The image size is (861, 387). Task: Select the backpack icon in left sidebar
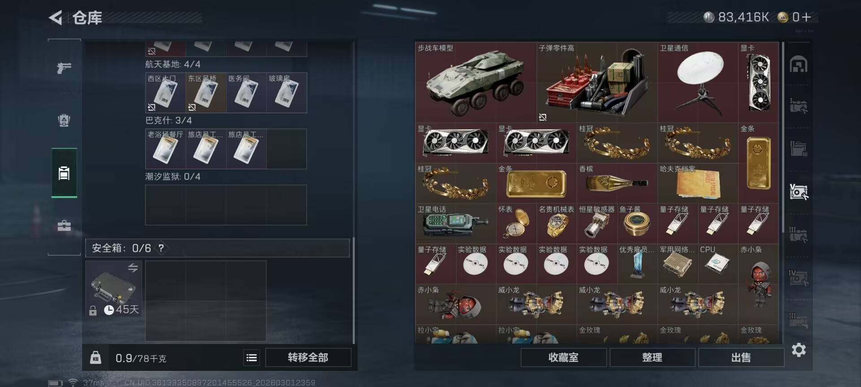tap(64, 120)
